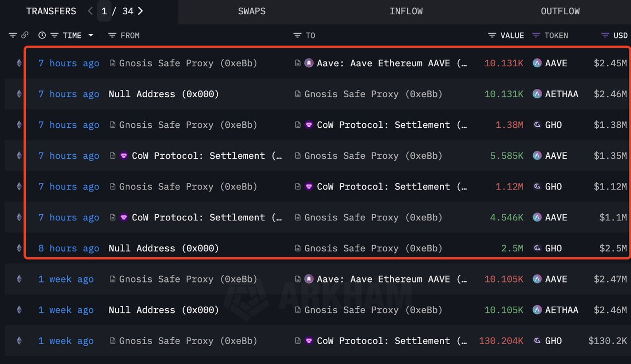Screen dimensions: 631x364
Task: Open Gnosis Safe Proxy recipient on the 2.5M GHO row
Action: (373, 249)
